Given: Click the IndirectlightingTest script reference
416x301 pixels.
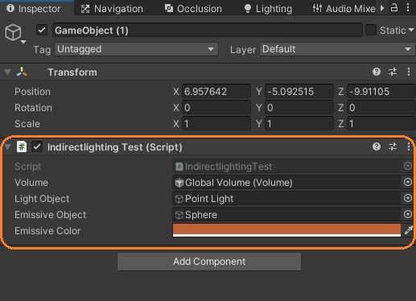Looking at the screenshot, I should click(286, 167).
